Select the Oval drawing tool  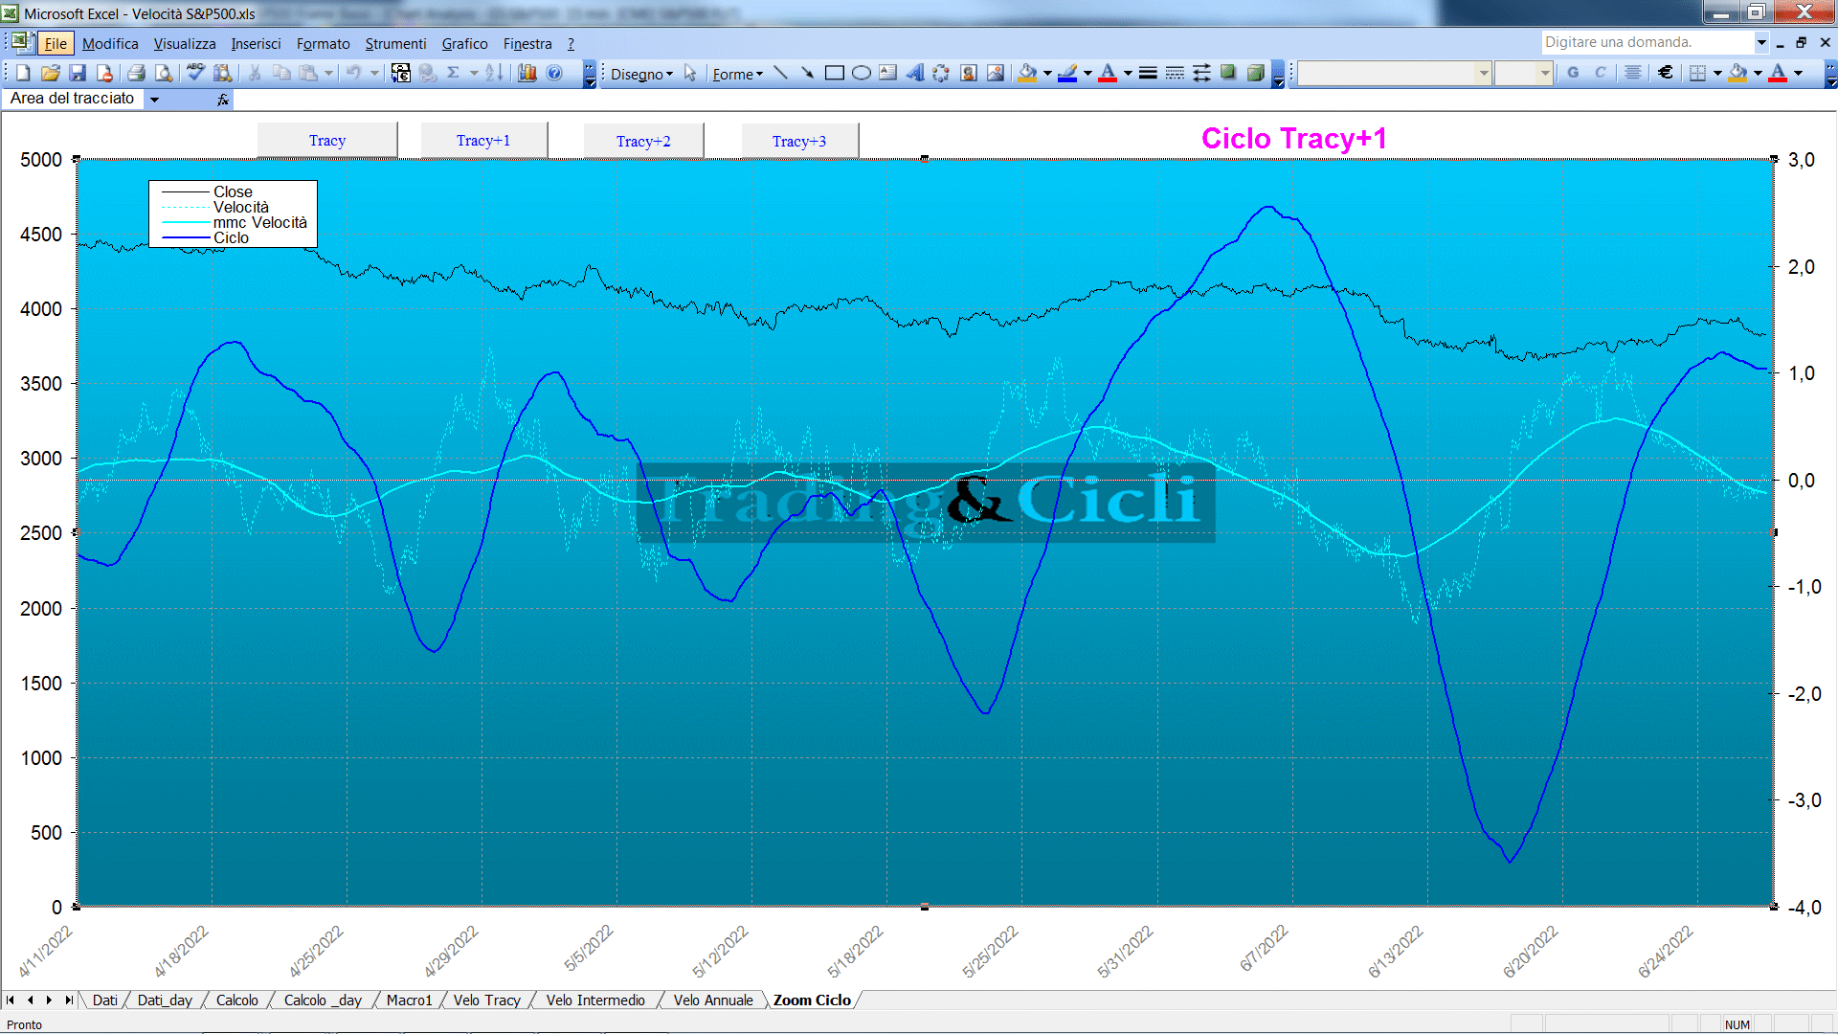coord(861,73)
